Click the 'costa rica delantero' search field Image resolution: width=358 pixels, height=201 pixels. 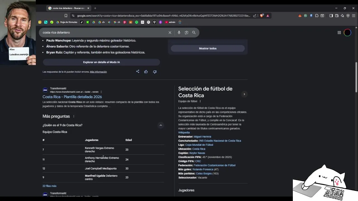point(104,33)
